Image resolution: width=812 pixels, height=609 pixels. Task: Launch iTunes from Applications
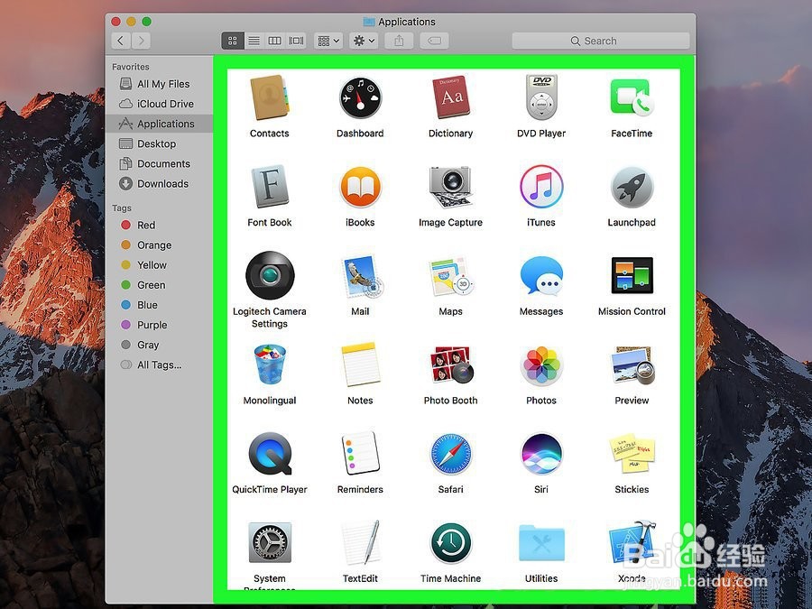(x=541, y=187)
